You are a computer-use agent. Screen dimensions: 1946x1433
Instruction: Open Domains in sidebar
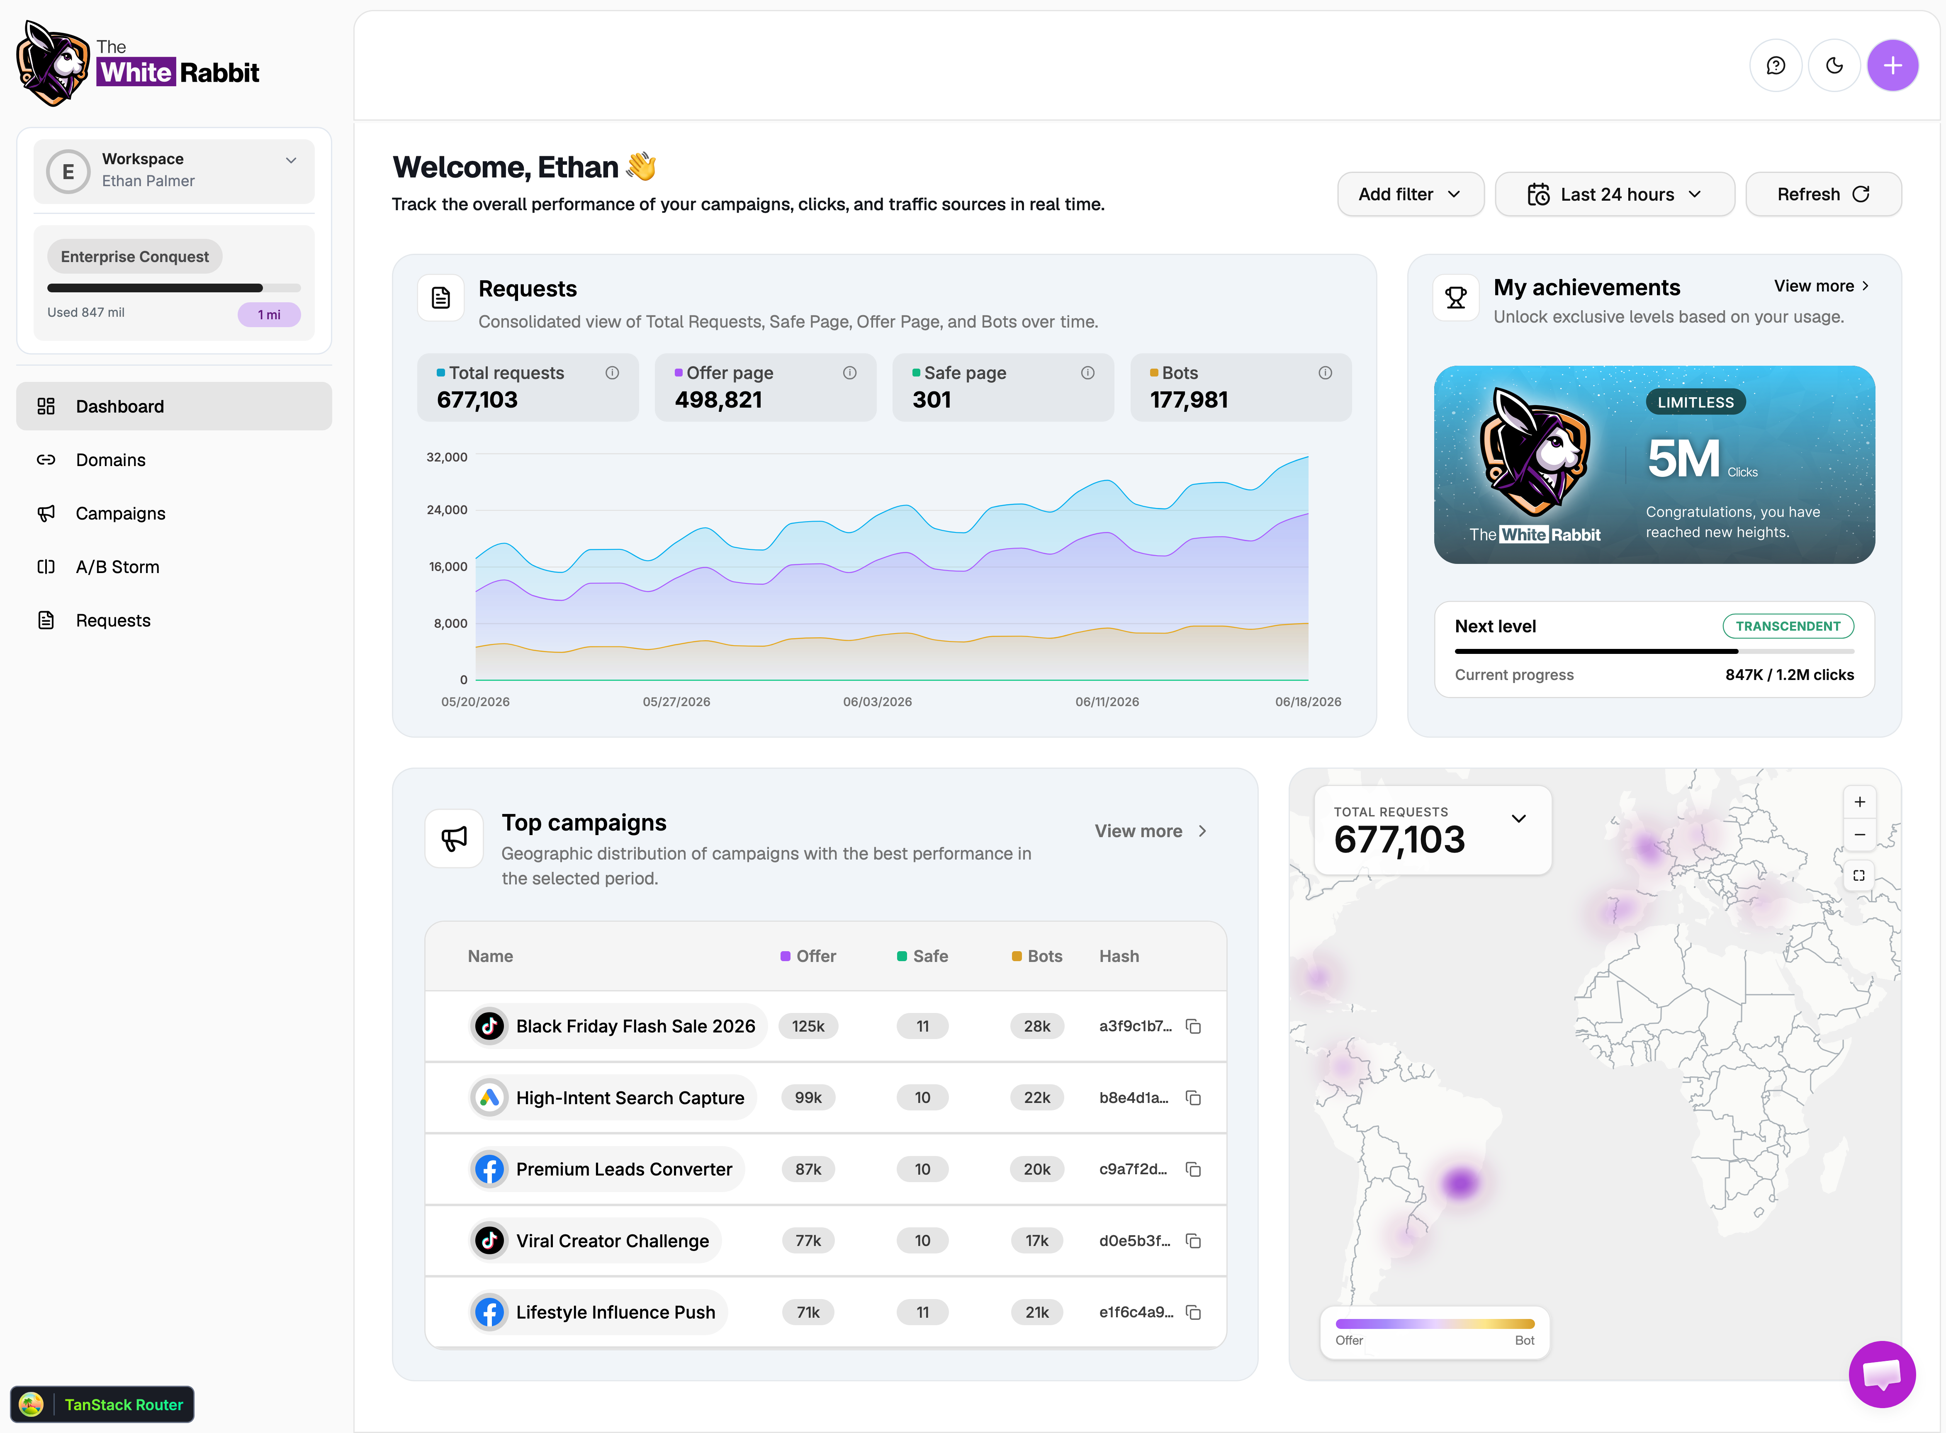tap(173, 460)
